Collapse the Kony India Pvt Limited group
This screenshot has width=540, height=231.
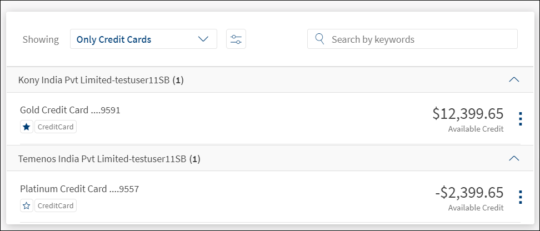click(x=514, y=79)
